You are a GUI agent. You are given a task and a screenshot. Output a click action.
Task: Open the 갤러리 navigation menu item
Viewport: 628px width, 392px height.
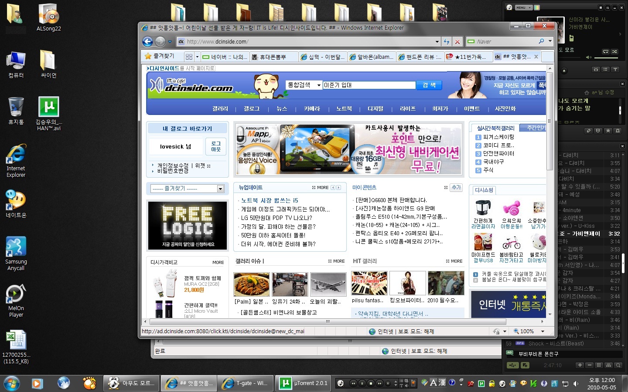click(x=220, y=108)
